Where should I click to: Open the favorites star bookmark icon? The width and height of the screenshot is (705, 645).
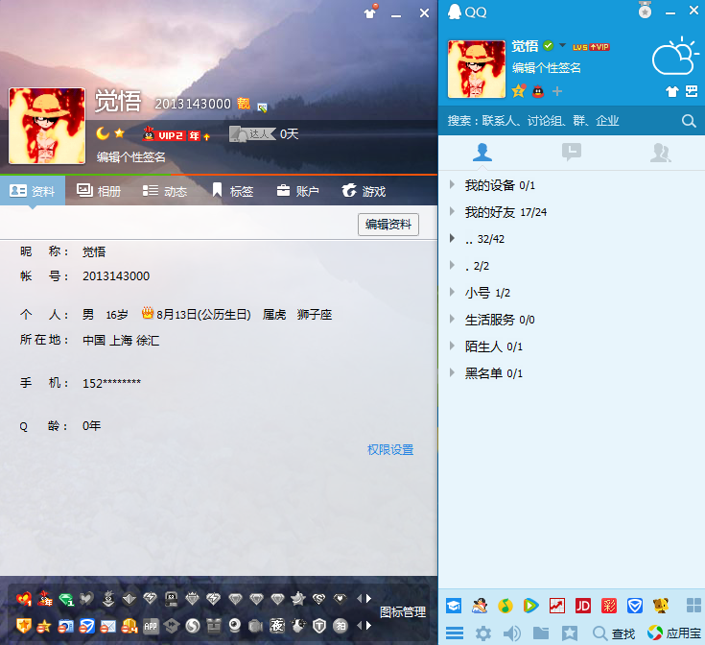(569, 633)
